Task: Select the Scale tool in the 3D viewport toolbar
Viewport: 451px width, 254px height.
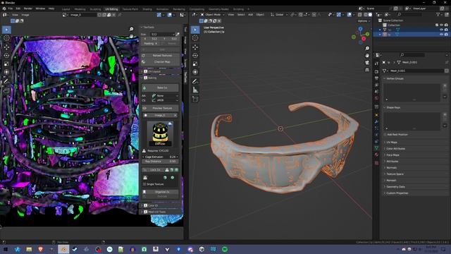Action: (195, 64)
